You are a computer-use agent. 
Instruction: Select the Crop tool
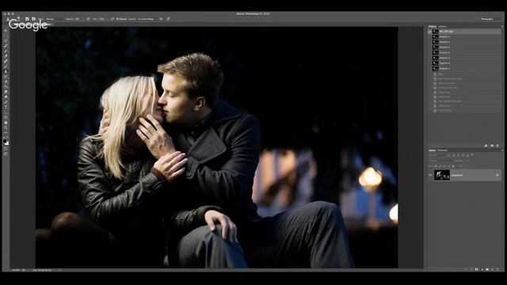(6, 51)
